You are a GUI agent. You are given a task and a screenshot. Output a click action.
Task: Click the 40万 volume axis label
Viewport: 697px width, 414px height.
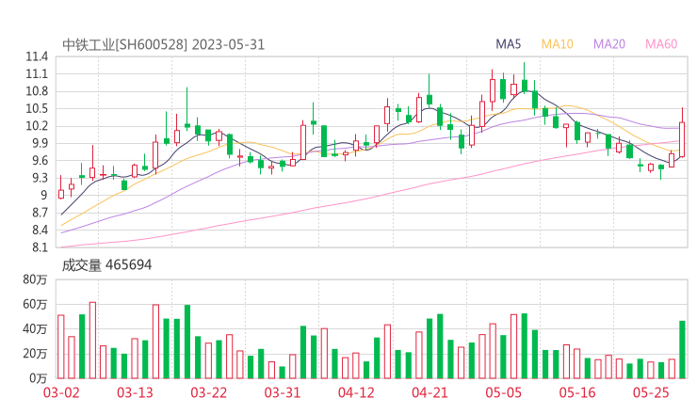[x=35, y=329]
